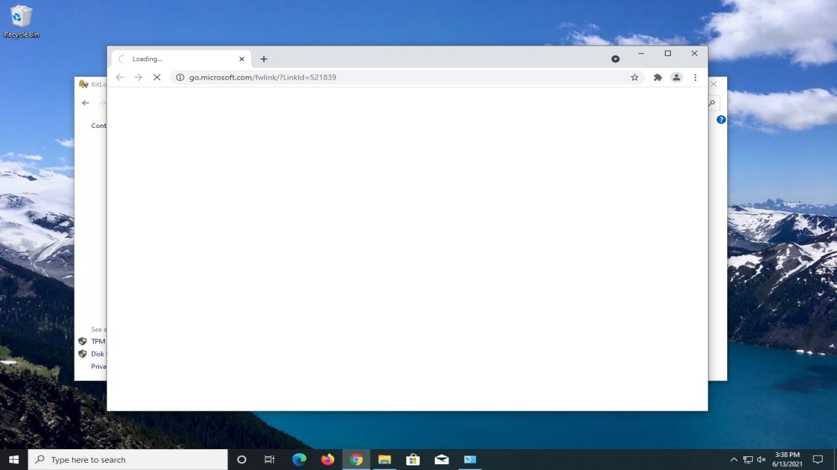The width and height of the screenshot is (837, 470).
Task: View site information icon
Action: tap(180, 77)
